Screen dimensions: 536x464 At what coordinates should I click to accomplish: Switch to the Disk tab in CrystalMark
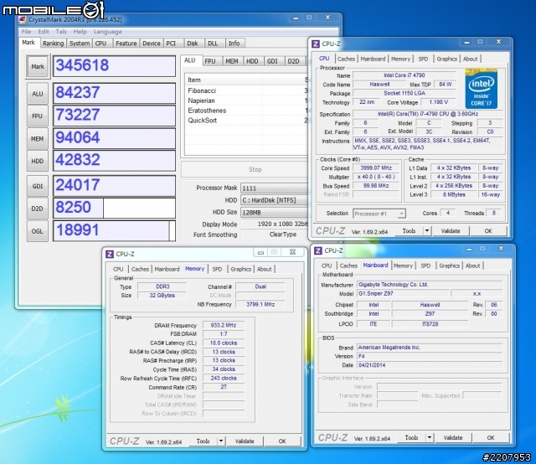(193, 44)
